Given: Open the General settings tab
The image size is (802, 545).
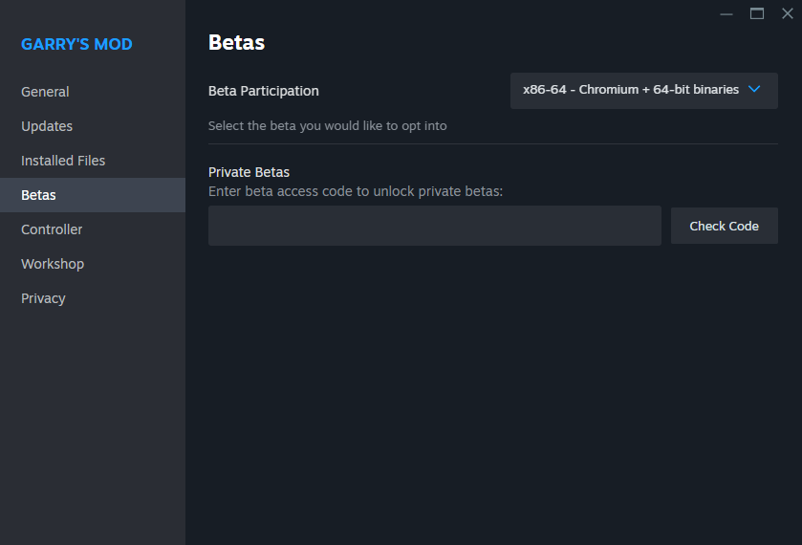Looking at the screenshot, I should pos(93,92).
